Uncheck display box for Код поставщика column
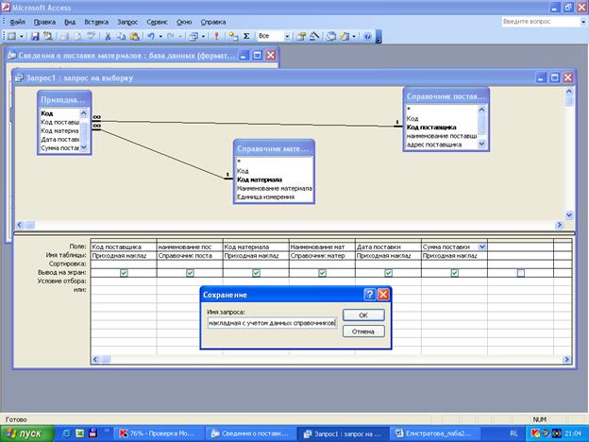 124,273
